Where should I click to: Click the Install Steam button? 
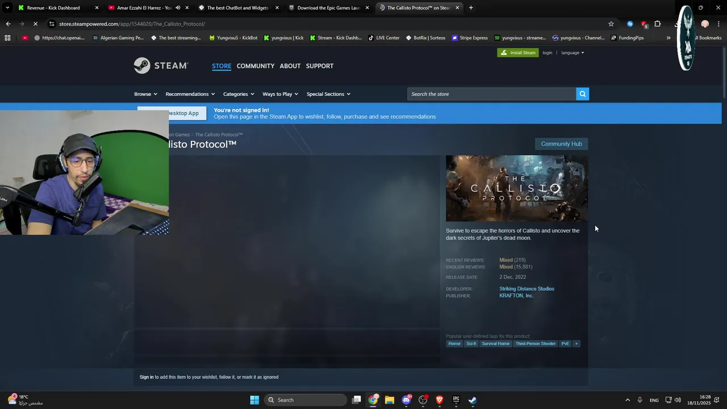pyautogui.click(x=518, y=53)
